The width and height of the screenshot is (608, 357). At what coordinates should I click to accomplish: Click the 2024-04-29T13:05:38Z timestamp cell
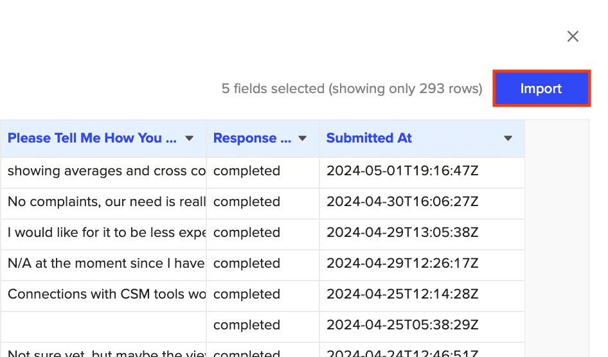[x=402, y=232]
